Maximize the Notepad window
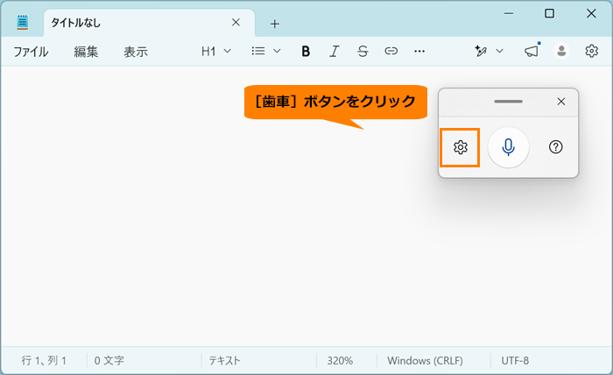613x375 pixels. click(549, 14)
